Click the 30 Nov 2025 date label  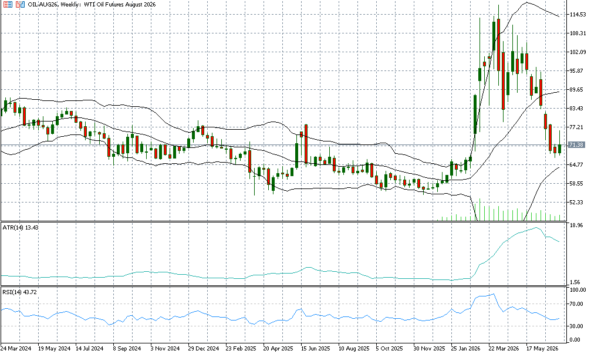click(x=429, y=348)
